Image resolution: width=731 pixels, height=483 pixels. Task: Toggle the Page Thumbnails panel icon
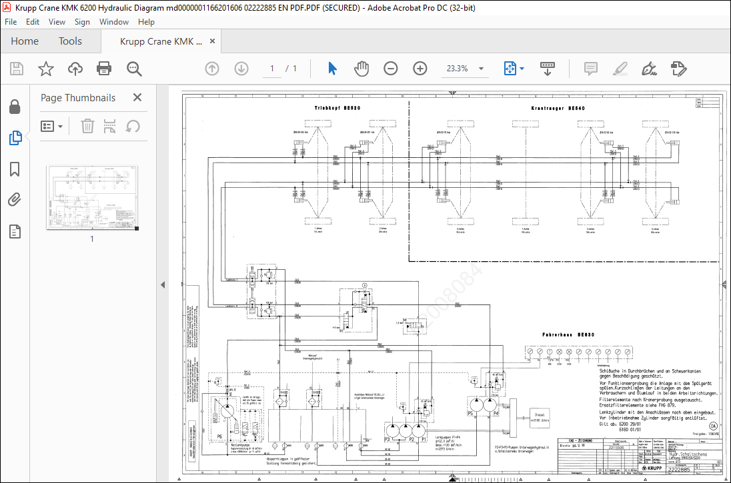15,138
